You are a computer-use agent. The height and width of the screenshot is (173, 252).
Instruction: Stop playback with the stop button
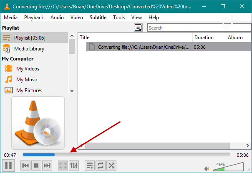point(36,165)
